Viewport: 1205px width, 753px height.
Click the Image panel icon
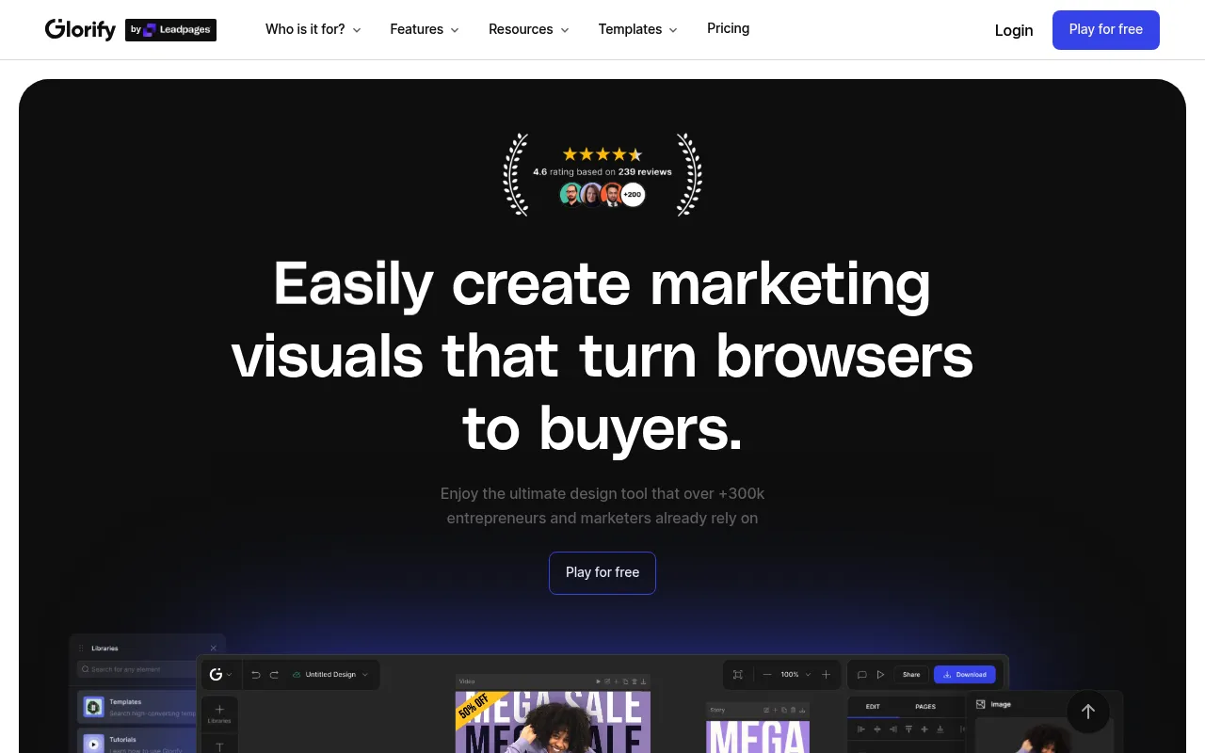(x=981, y=704)
